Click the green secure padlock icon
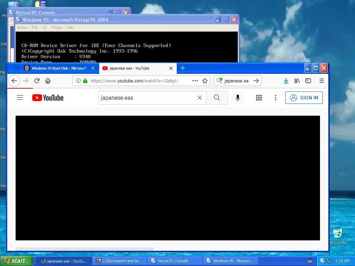 85,81
